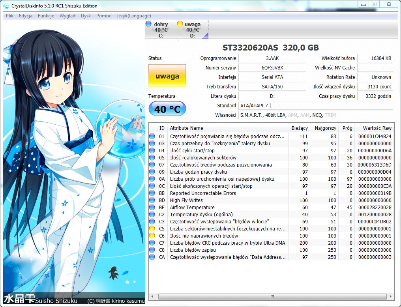Click the transfer mode field SATA/150
The image size is (401, 307).
click(x=272, y=87)
